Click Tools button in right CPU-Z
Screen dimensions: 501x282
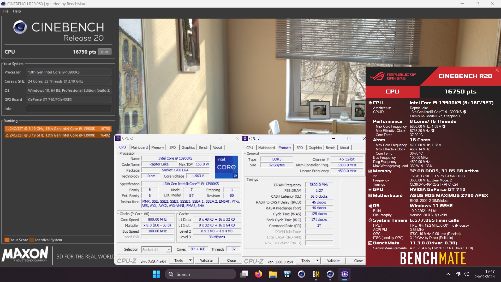(306, 261)
